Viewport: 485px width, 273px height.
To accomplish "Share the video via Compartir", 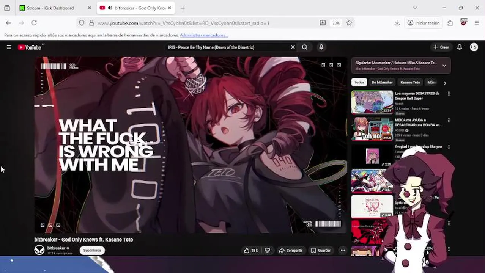I will [290, 250].
